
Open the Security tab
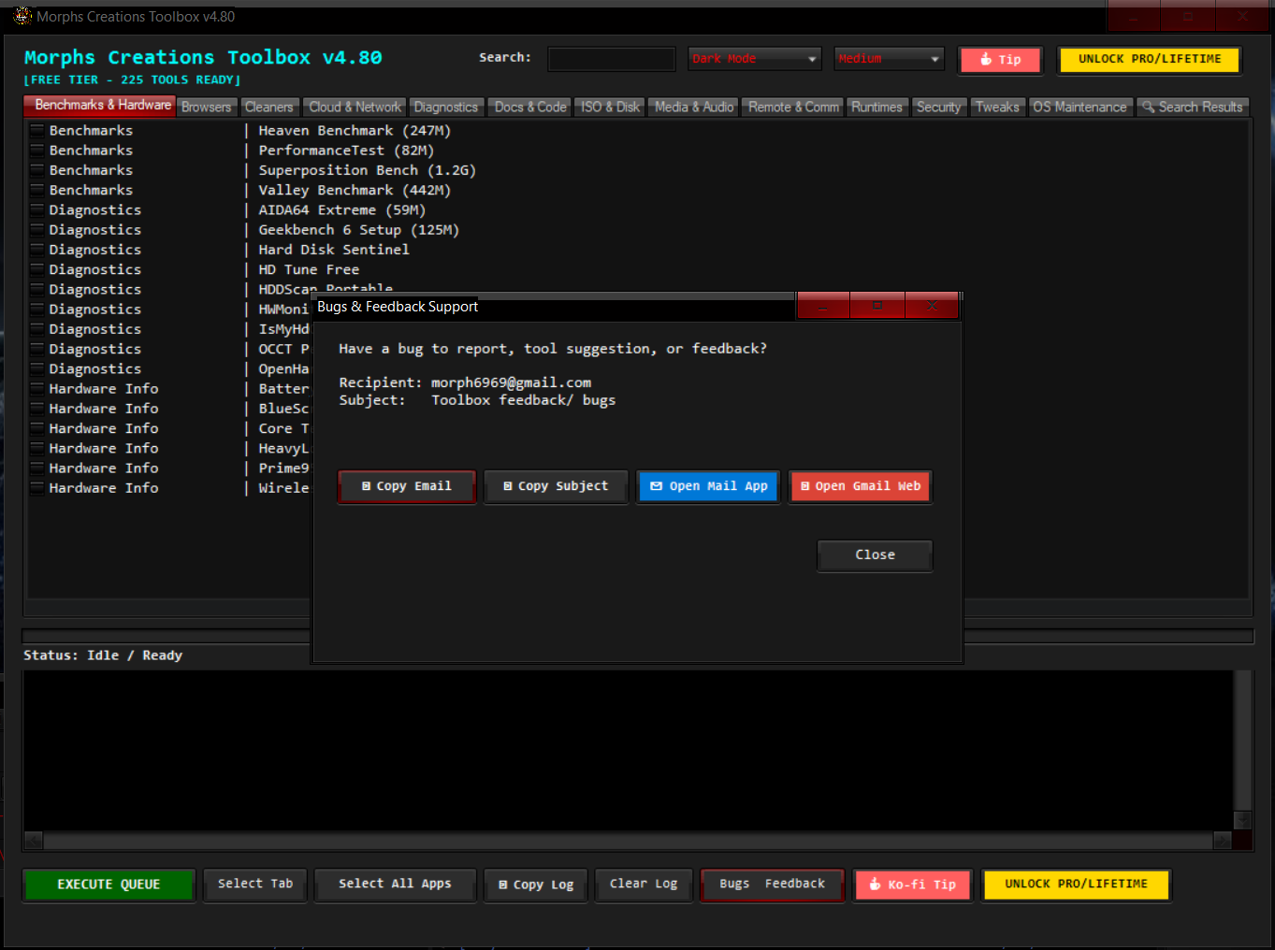pyautogui.click(x=938, y=108)
